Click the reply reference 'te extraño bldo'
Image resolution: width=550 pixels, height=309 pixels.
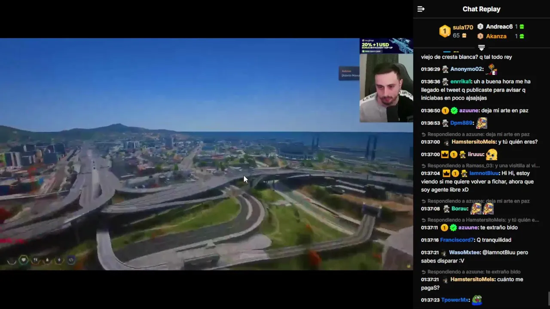471,272
